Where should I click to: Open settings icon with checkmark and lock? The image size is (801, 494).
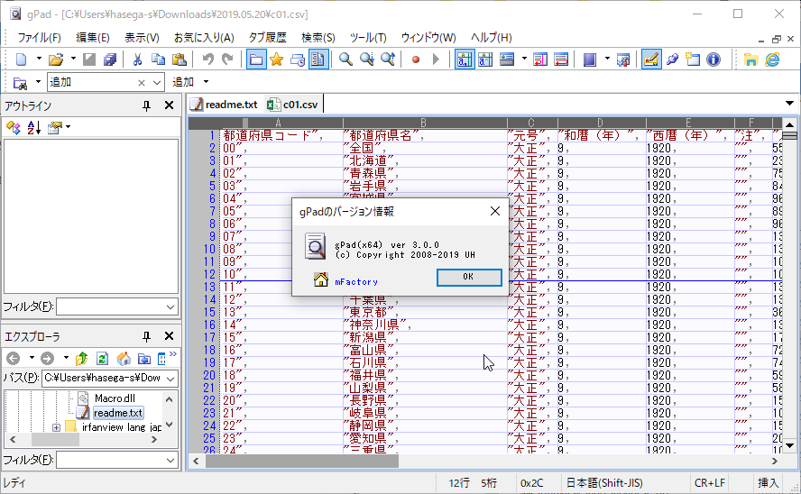pos(623,59)
